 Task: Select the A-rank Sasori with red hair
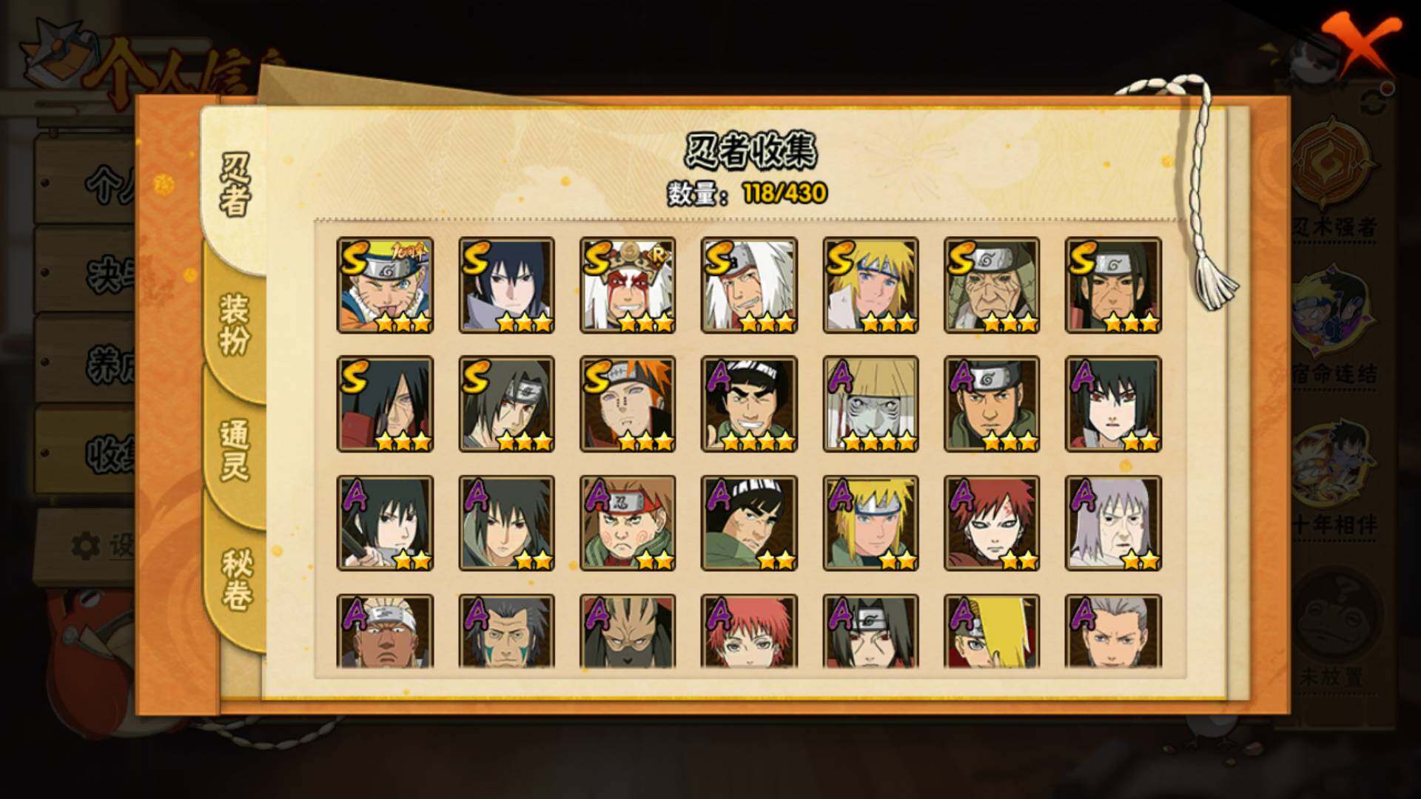pyautogui.click(x=749, y=631)
